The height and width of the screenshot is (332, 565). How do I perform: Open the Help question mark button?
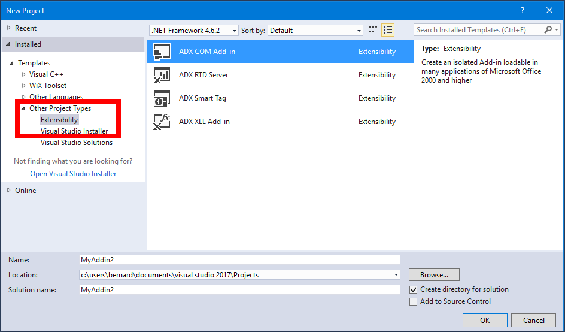pos(523,10)
